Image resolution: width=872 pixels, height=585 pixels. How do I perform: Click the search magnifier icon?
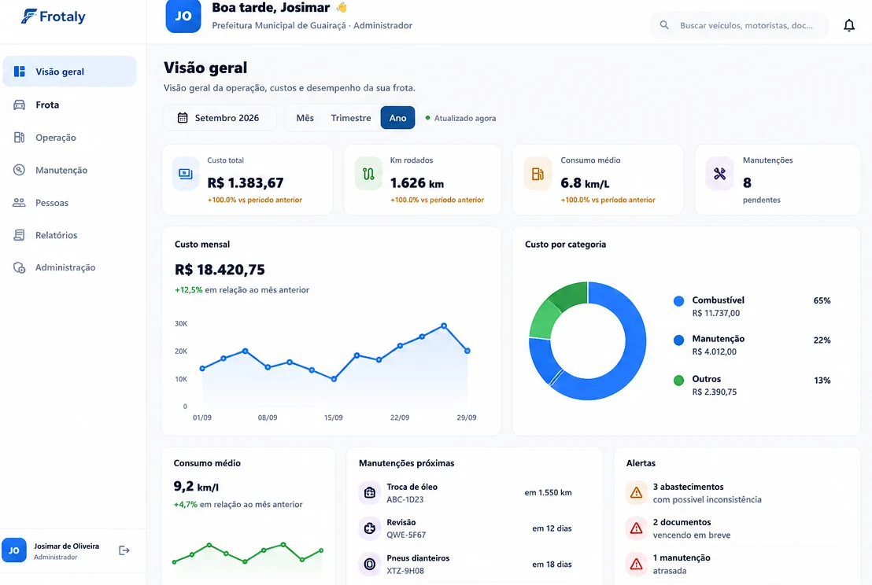(664, 25)
